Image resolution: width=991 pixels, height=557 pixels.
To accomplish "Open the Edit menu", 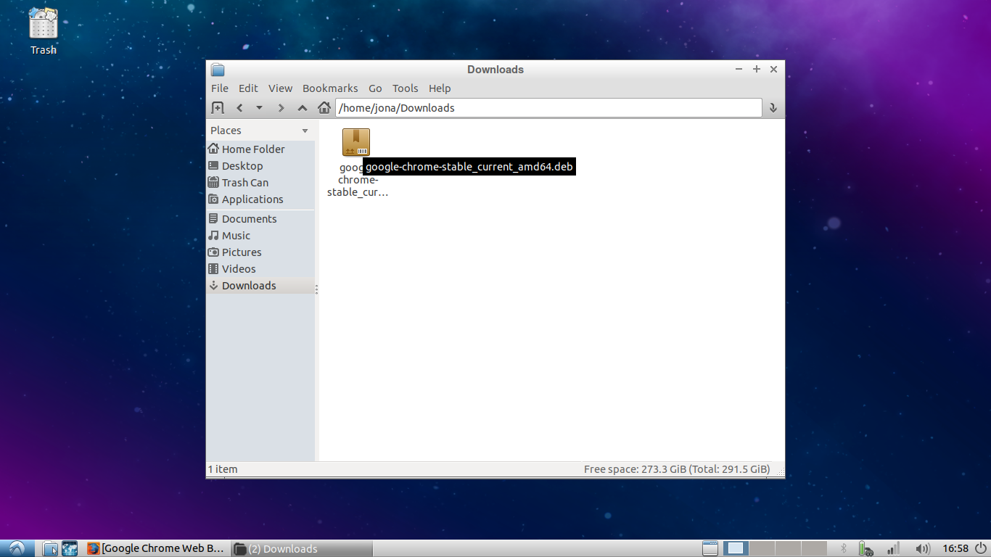I will point(248,88).
